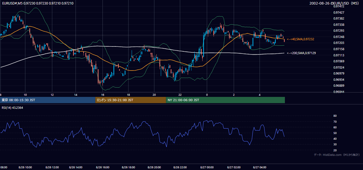
Task: Click the 8/27 04:00 time label
Action: pos(260,167)
